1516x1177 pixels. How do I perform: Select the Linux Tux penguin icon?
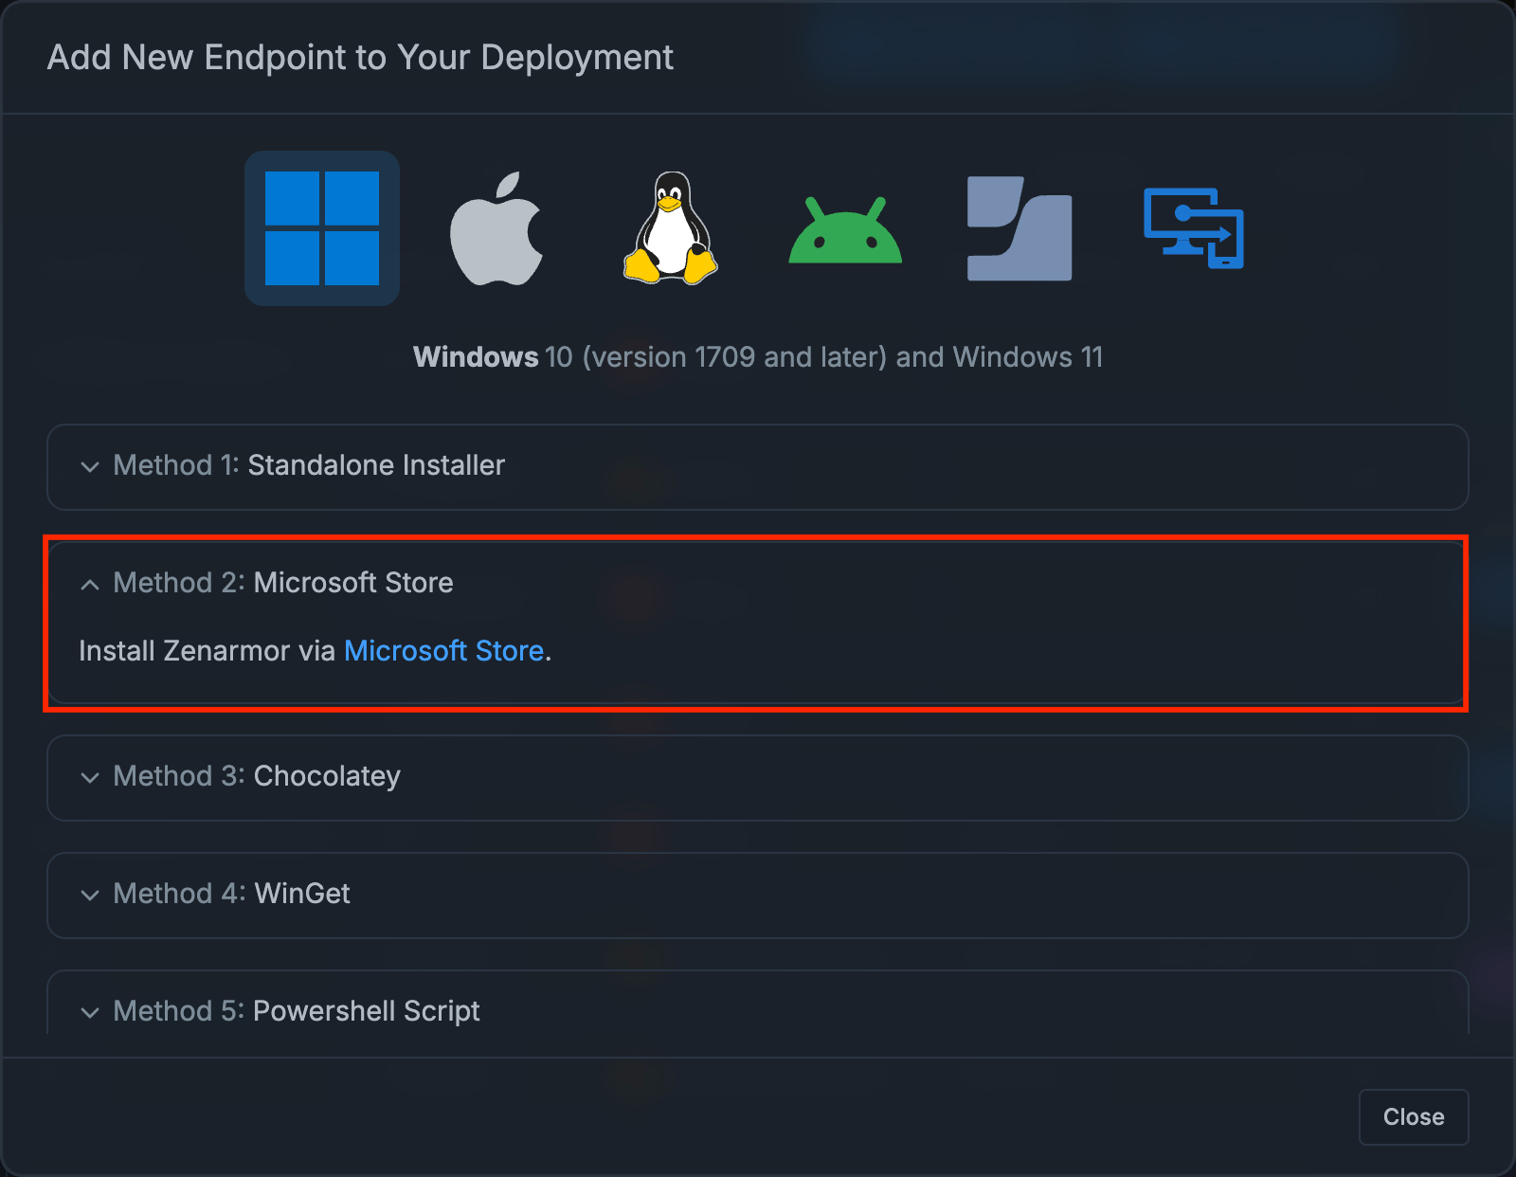pos(670,228)
